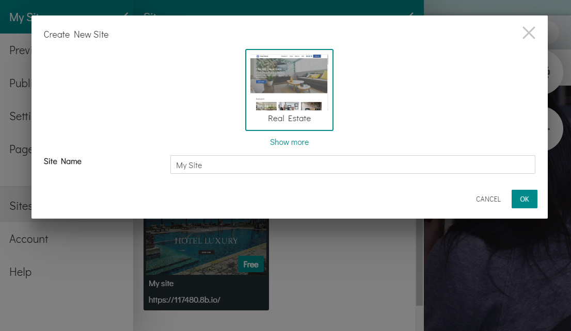This screenshot has height=331, width=571.
Task: Collapse the Sites panel chevron
Action: (411, 14)
